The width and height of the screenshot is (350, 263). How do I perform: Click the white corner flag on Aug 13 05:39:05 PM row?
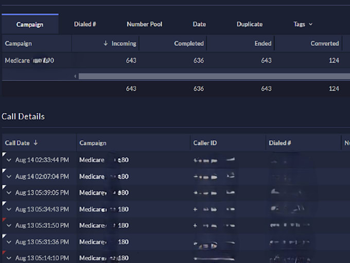click(4, 187)
